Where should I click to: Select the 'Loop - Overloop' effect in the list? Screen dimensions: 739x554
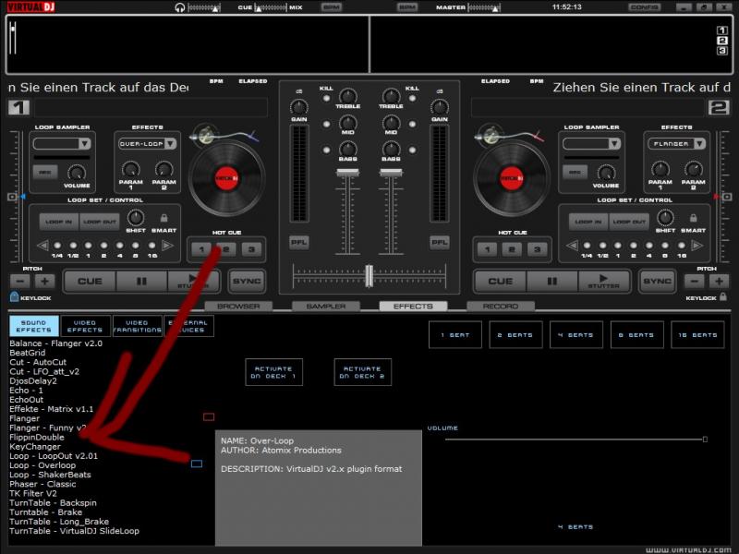42,465
